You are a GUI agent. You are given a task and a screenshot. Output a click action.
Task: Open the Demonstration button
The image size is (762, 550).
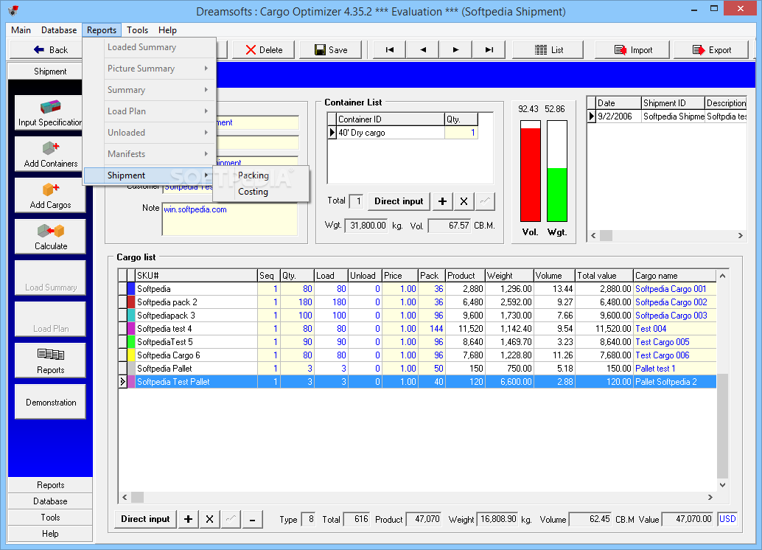[x=50, y=402]
